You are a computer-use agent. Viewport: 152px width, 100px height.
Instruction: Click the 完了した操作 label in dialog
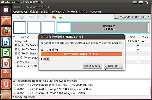click(49, 50)
